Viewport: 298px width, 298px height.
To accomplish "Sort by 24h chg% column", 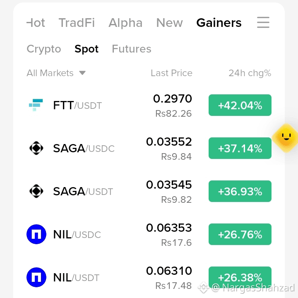I will 250,73.
